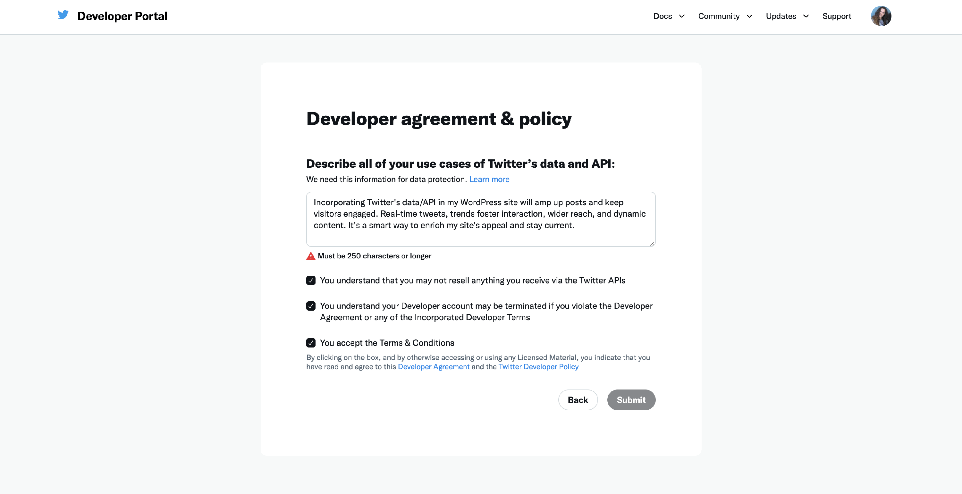Open the Twitter Developer Policy link
962x494 pixels.
click(x=538, y=367)
